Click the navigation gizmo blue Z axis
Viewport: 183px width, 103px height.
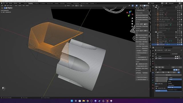click(130, 12)
